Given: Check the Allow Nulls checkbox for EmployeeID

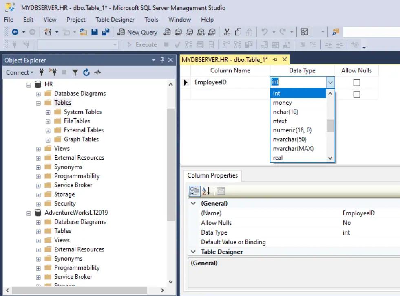Looking at the screenshot, I should point(357,82).
